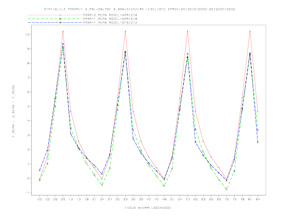Click x-axis forecast hour label 21
This screenshot has height=217, width=281.
[94, 199]
